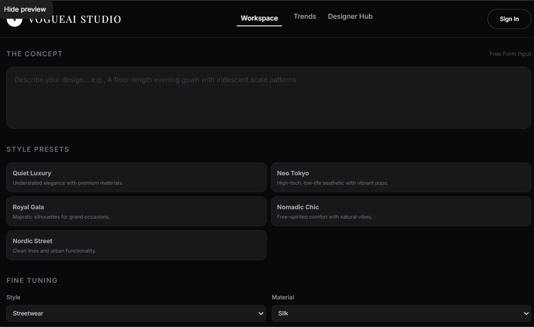This screenshot has width=534, height=327.
Task: Choose the Neo Tokyo style preset
Action: pyautogui.click(x=400, y=177)
